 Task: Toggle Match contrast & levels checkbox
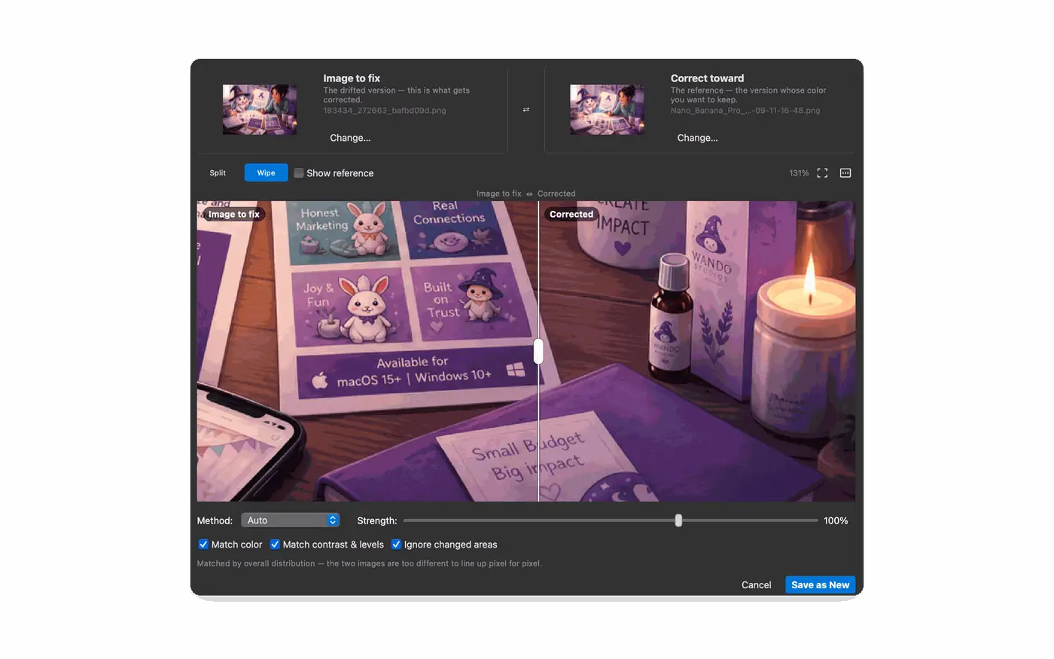275,545
